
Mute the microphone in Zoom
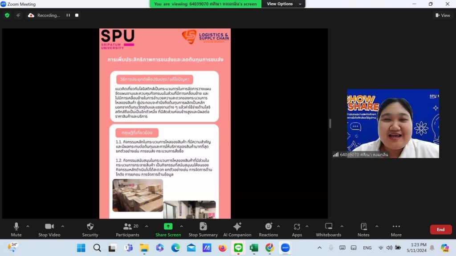(x=16, y=229)
